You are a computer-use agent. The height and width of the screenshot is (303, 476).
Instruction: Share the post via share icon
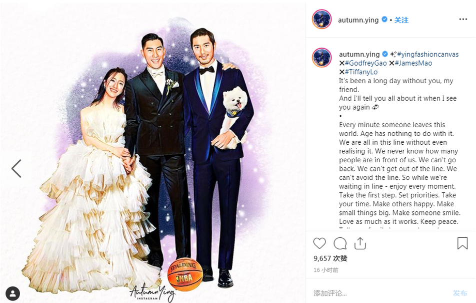(360, 243)
